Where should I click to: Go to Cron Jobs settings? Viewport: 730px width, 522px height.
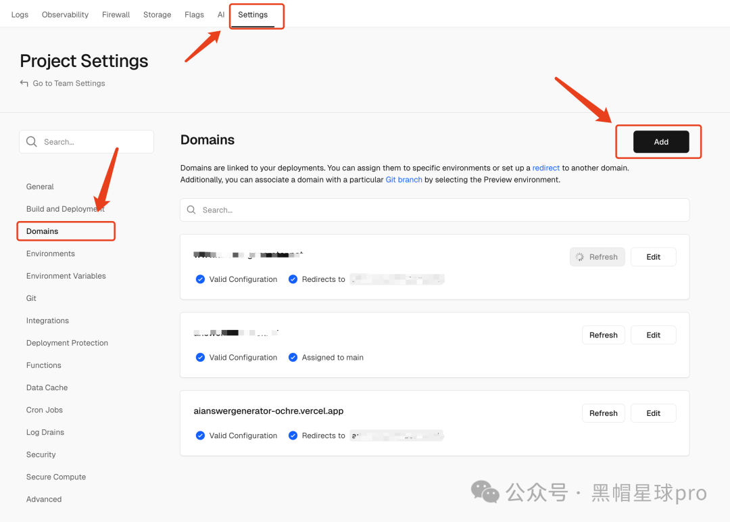point(44,410)
